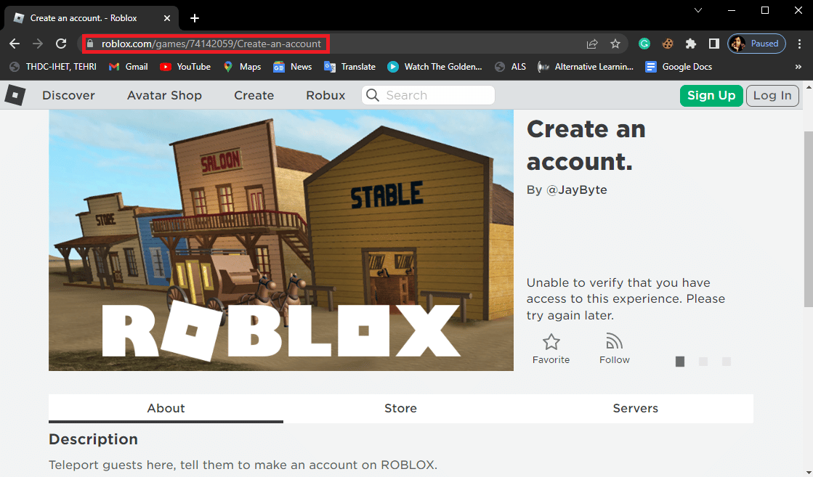
Task: Click the Roblox logo icon in the navbar
Action: pyautogui.click(x=15, y=95)
